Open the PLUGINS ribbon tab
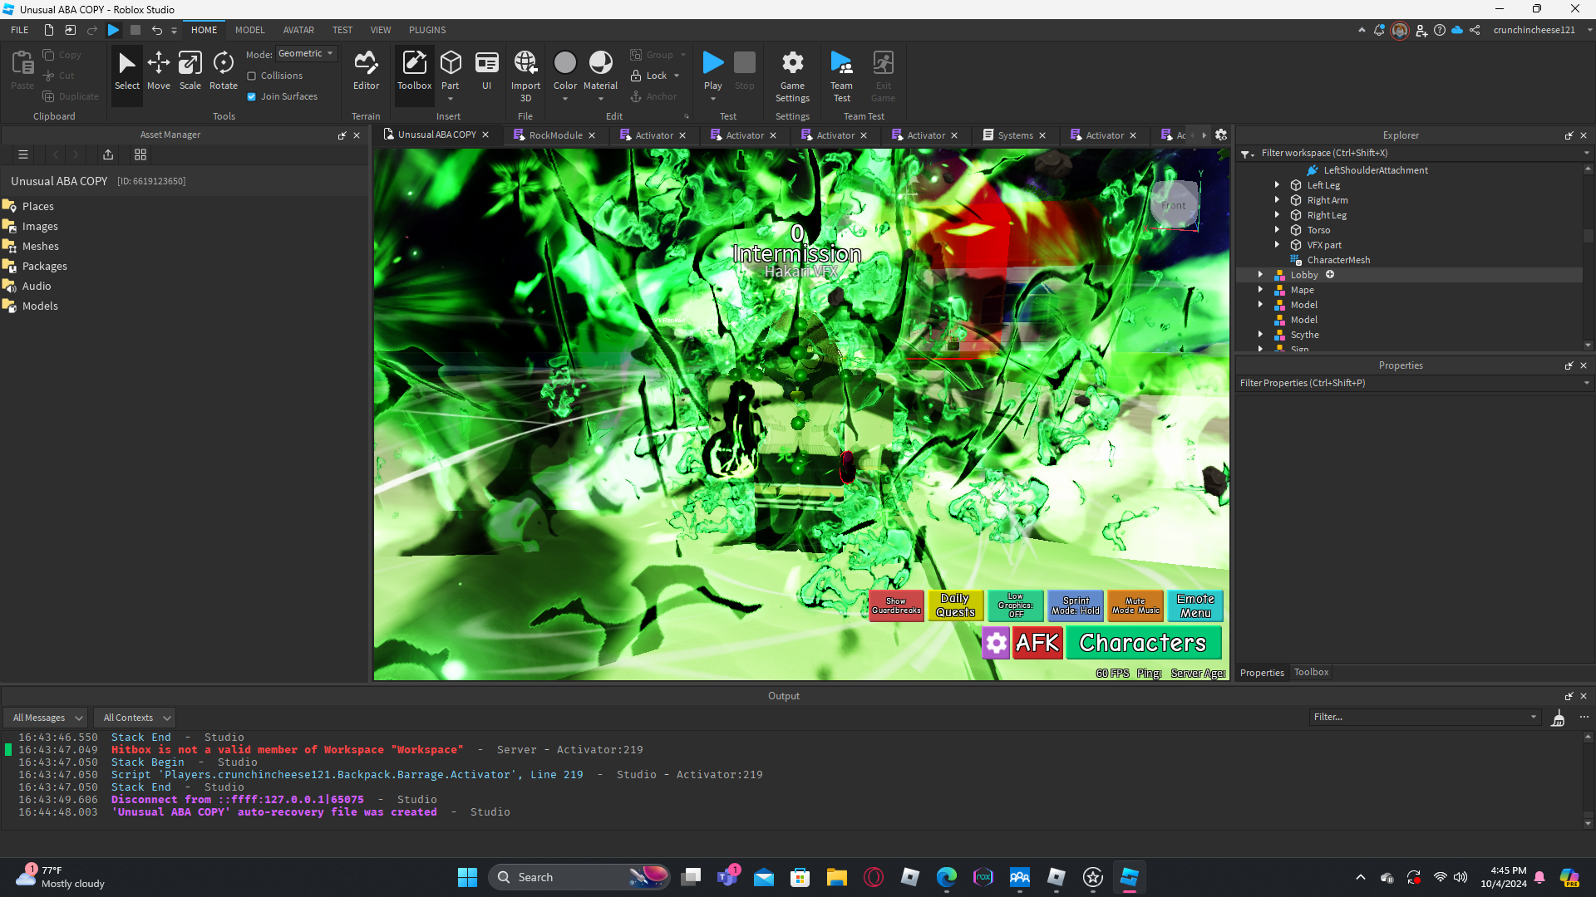1596x897 pixels. point(427,30)
